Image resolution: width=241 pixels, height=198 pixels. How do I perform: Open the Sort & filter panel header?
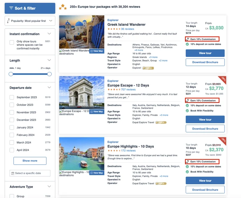[x=30, y=8]
